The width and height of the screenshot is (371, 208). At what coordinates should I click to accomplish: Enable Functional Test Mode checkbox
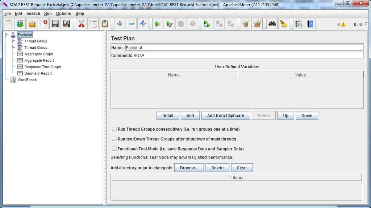(114, 149)
